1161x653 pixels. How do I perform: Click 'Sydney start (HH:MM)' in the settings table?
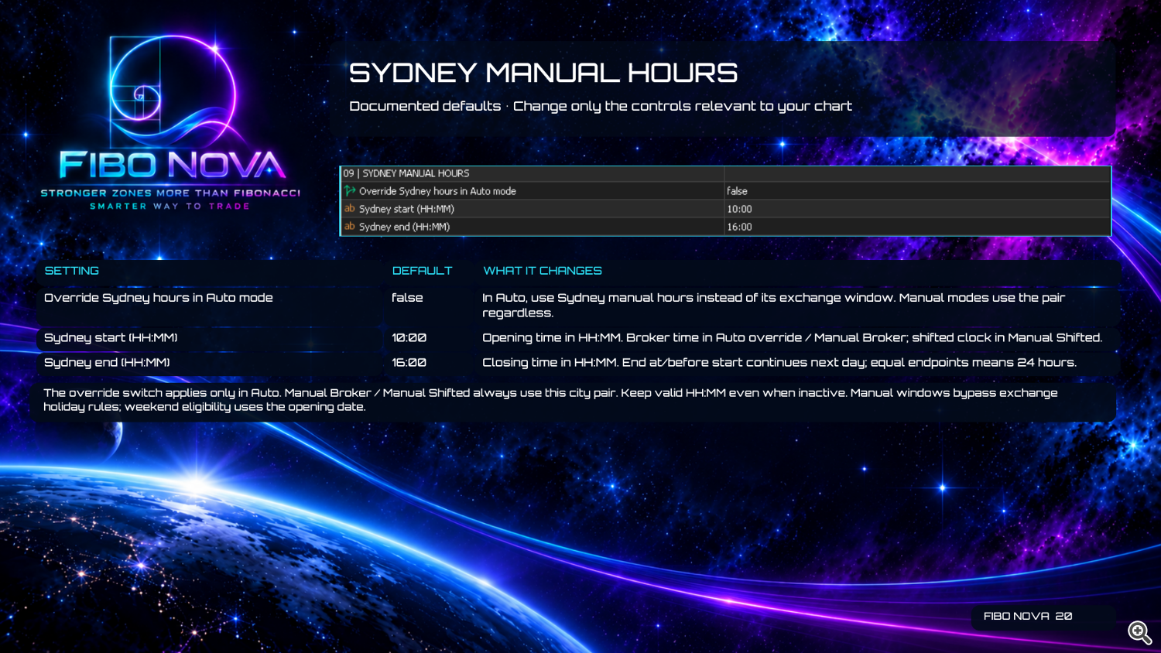pyautogui.click(x=111, y=338)
